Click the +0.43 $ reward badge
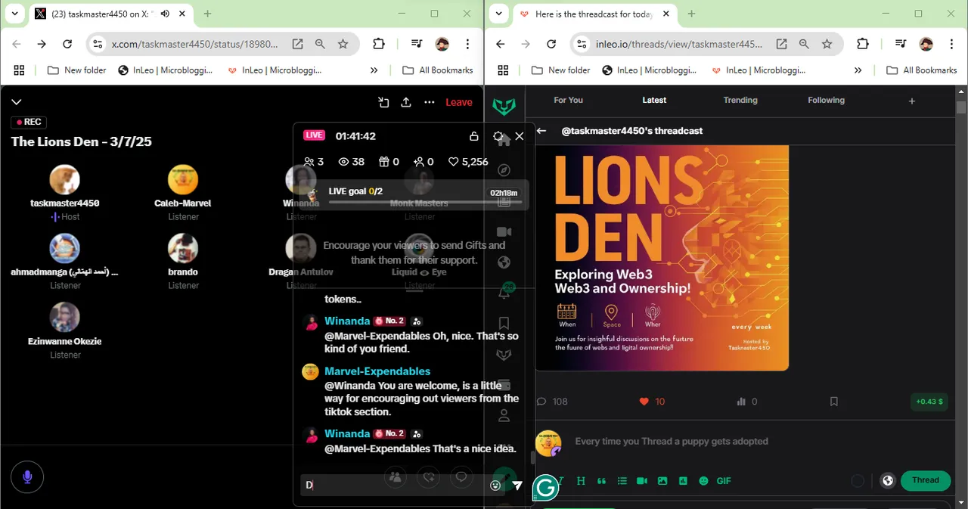This screenshot has width=968, height=509. point(929,402)
